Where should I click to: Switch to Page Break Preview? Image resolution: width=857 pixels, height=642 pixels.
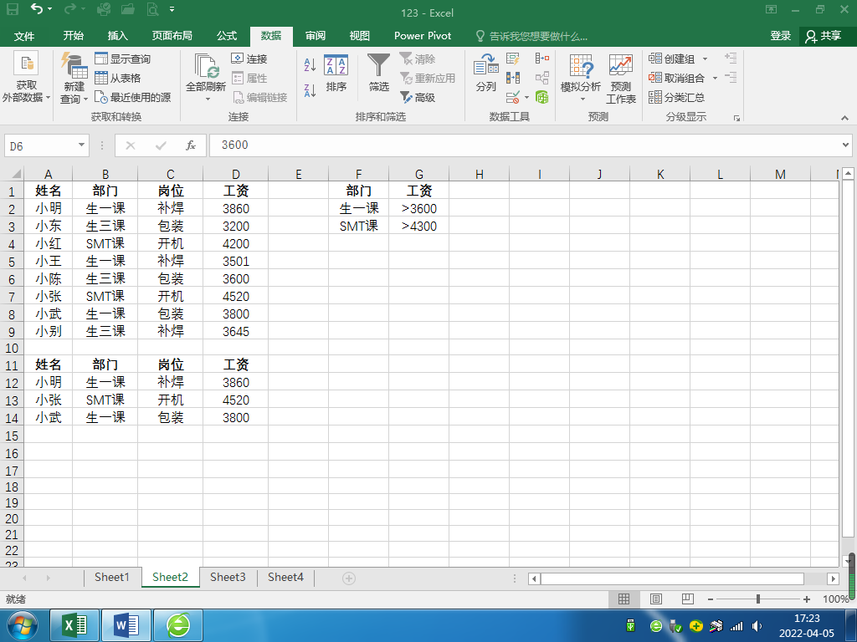pyautogui.click(x=688, y=599)
